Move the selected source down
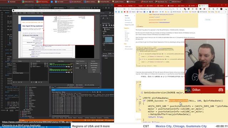228x128 pixels. (41, 82)
